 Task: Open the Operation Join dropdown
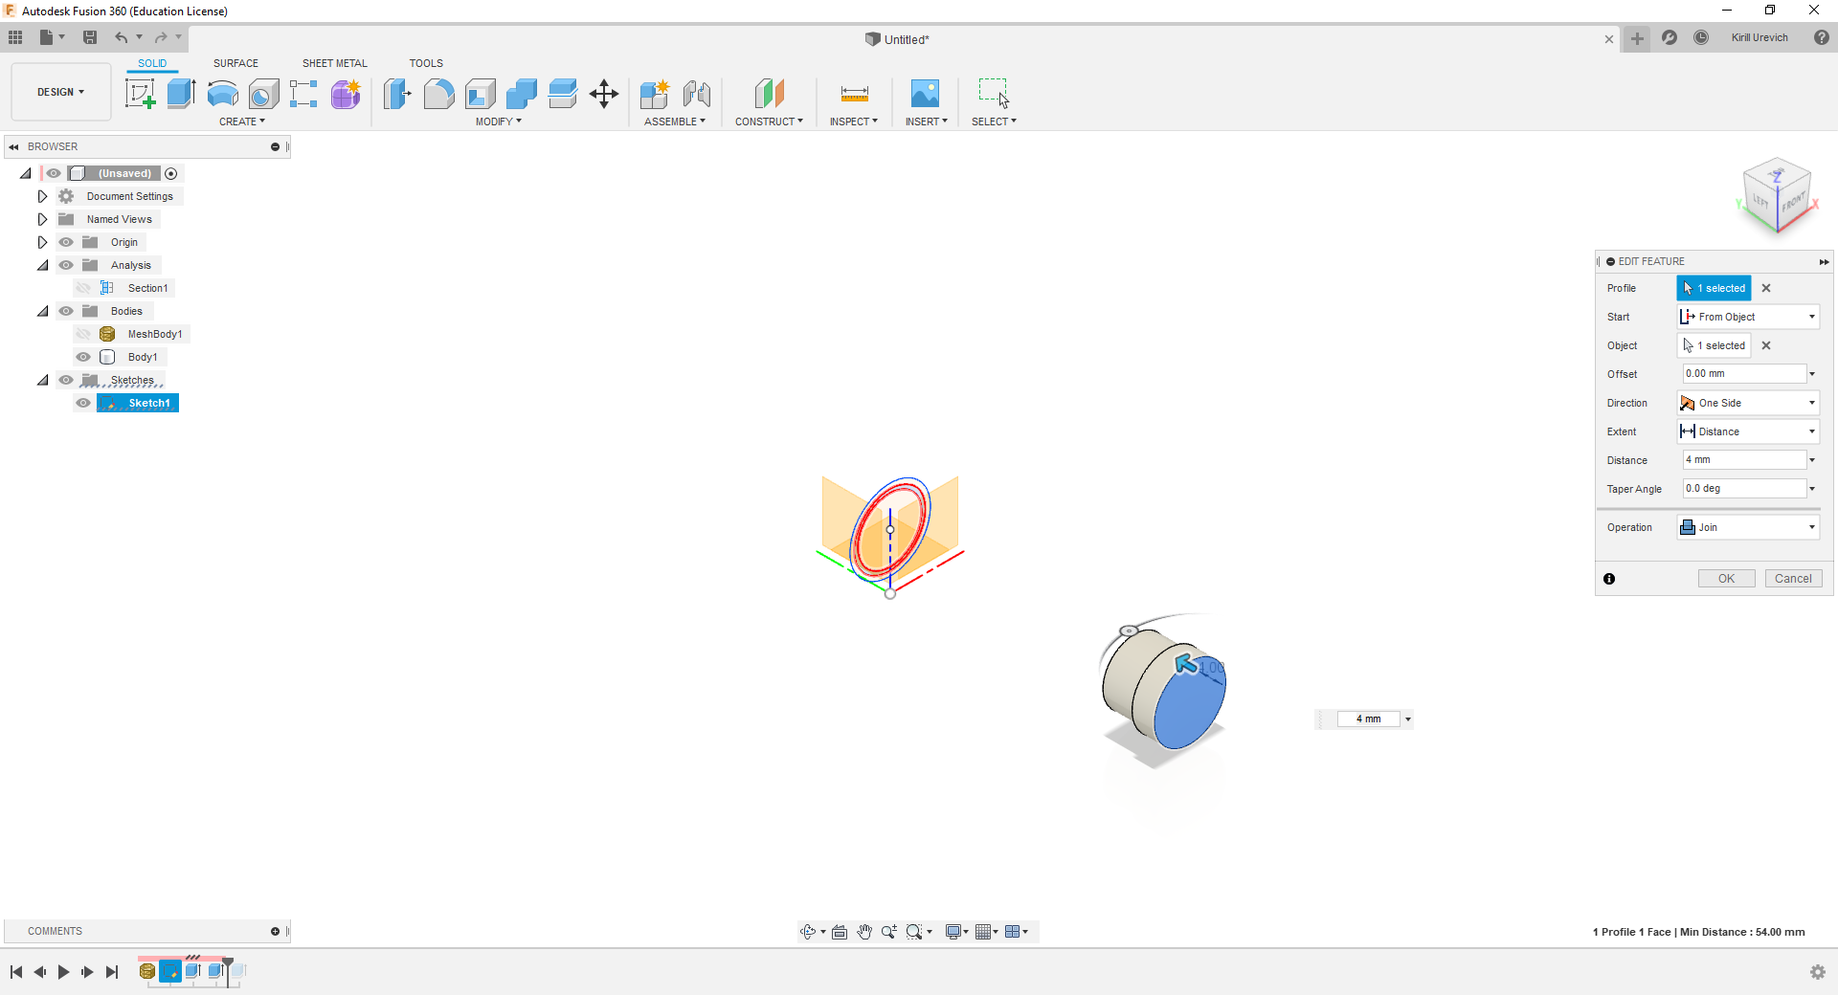coord(1748,527)
